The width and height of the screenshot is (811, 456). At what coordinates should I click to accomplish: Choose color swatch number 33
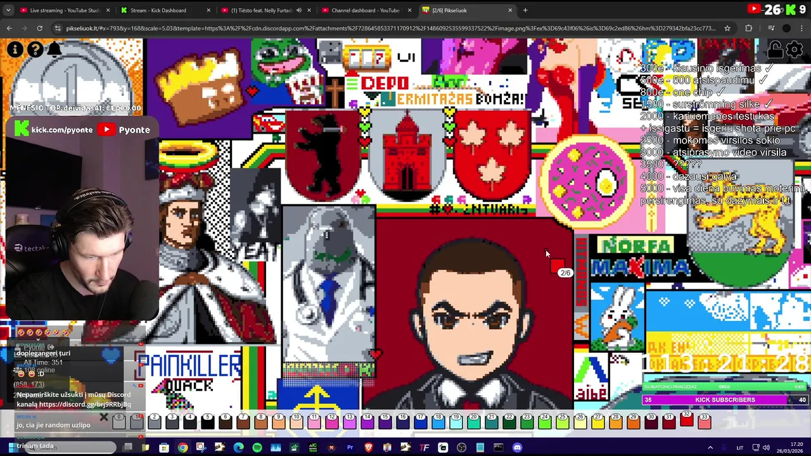(704, 421)
